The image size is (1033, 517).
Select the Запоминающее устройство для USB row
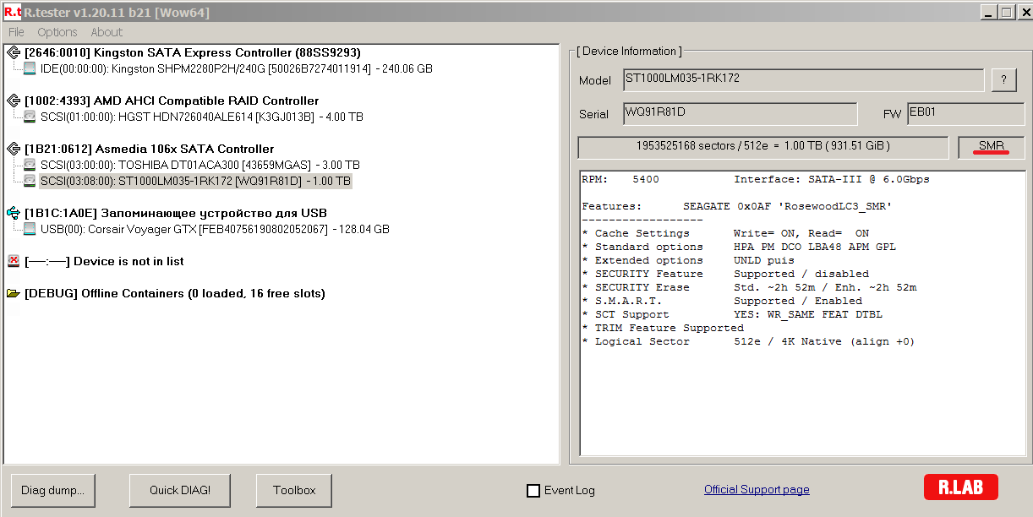175,213
